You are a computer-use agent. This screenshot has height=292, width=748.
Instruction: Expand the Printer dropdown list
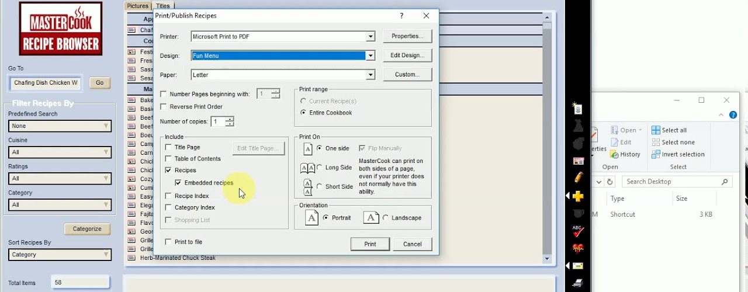tap(370, 37)
